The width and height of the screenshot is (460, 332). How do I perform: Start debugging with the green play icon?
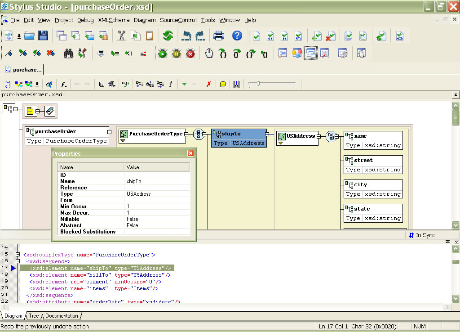tap(163, 53)
